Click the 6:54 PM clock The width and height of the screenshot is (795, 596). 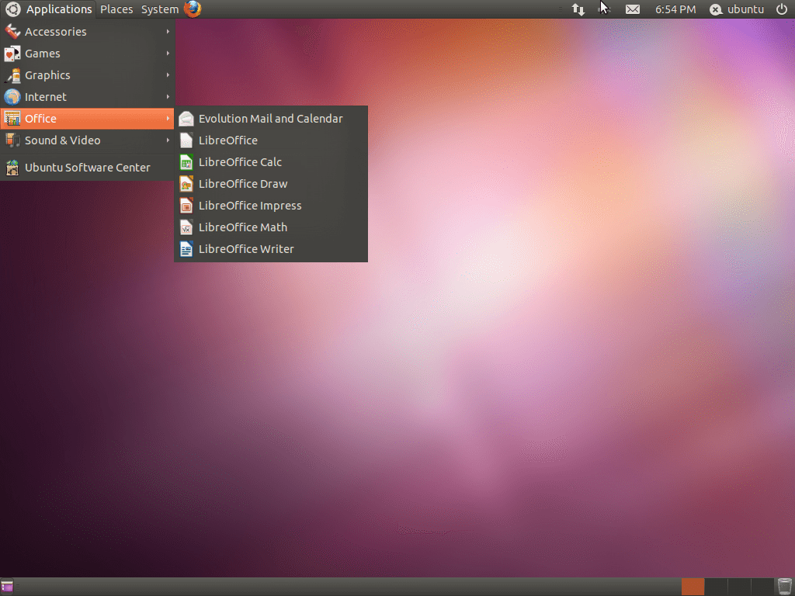coord(675,9)
